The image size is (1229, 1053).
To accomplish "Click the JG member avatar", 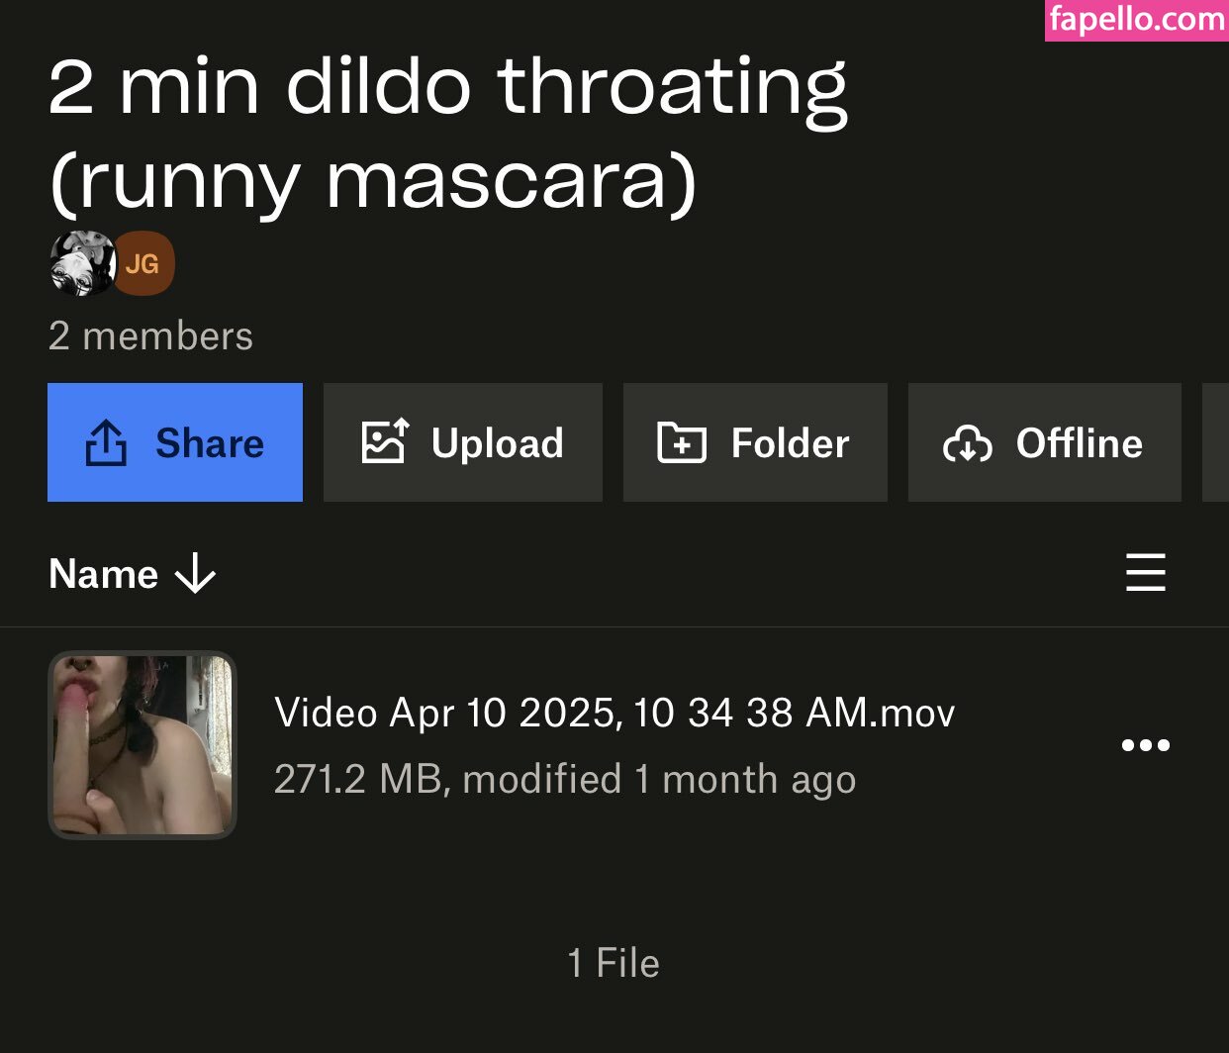I will 144,264.
